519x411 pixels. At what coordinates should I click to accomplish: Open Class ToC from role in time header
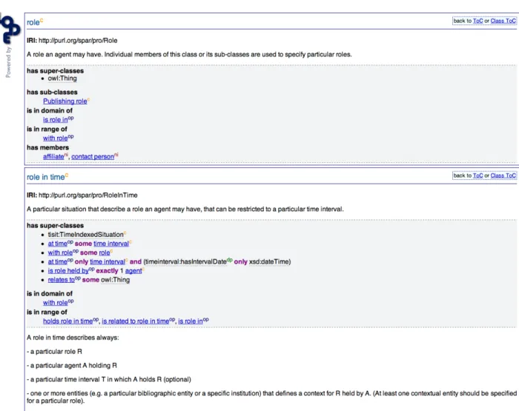tap(503, 176)
